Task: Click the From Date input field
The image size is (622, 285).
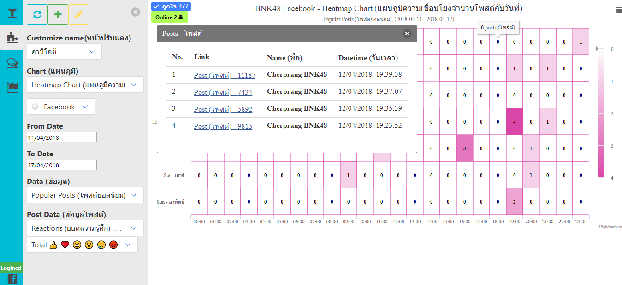Action: 62,137
